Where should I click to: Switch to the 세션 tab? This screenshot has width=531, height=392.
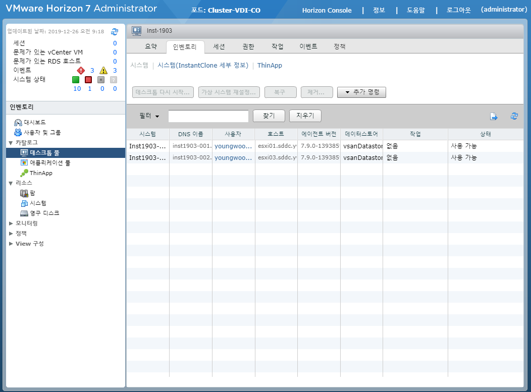pyautogui.click(x=219, y=46)
